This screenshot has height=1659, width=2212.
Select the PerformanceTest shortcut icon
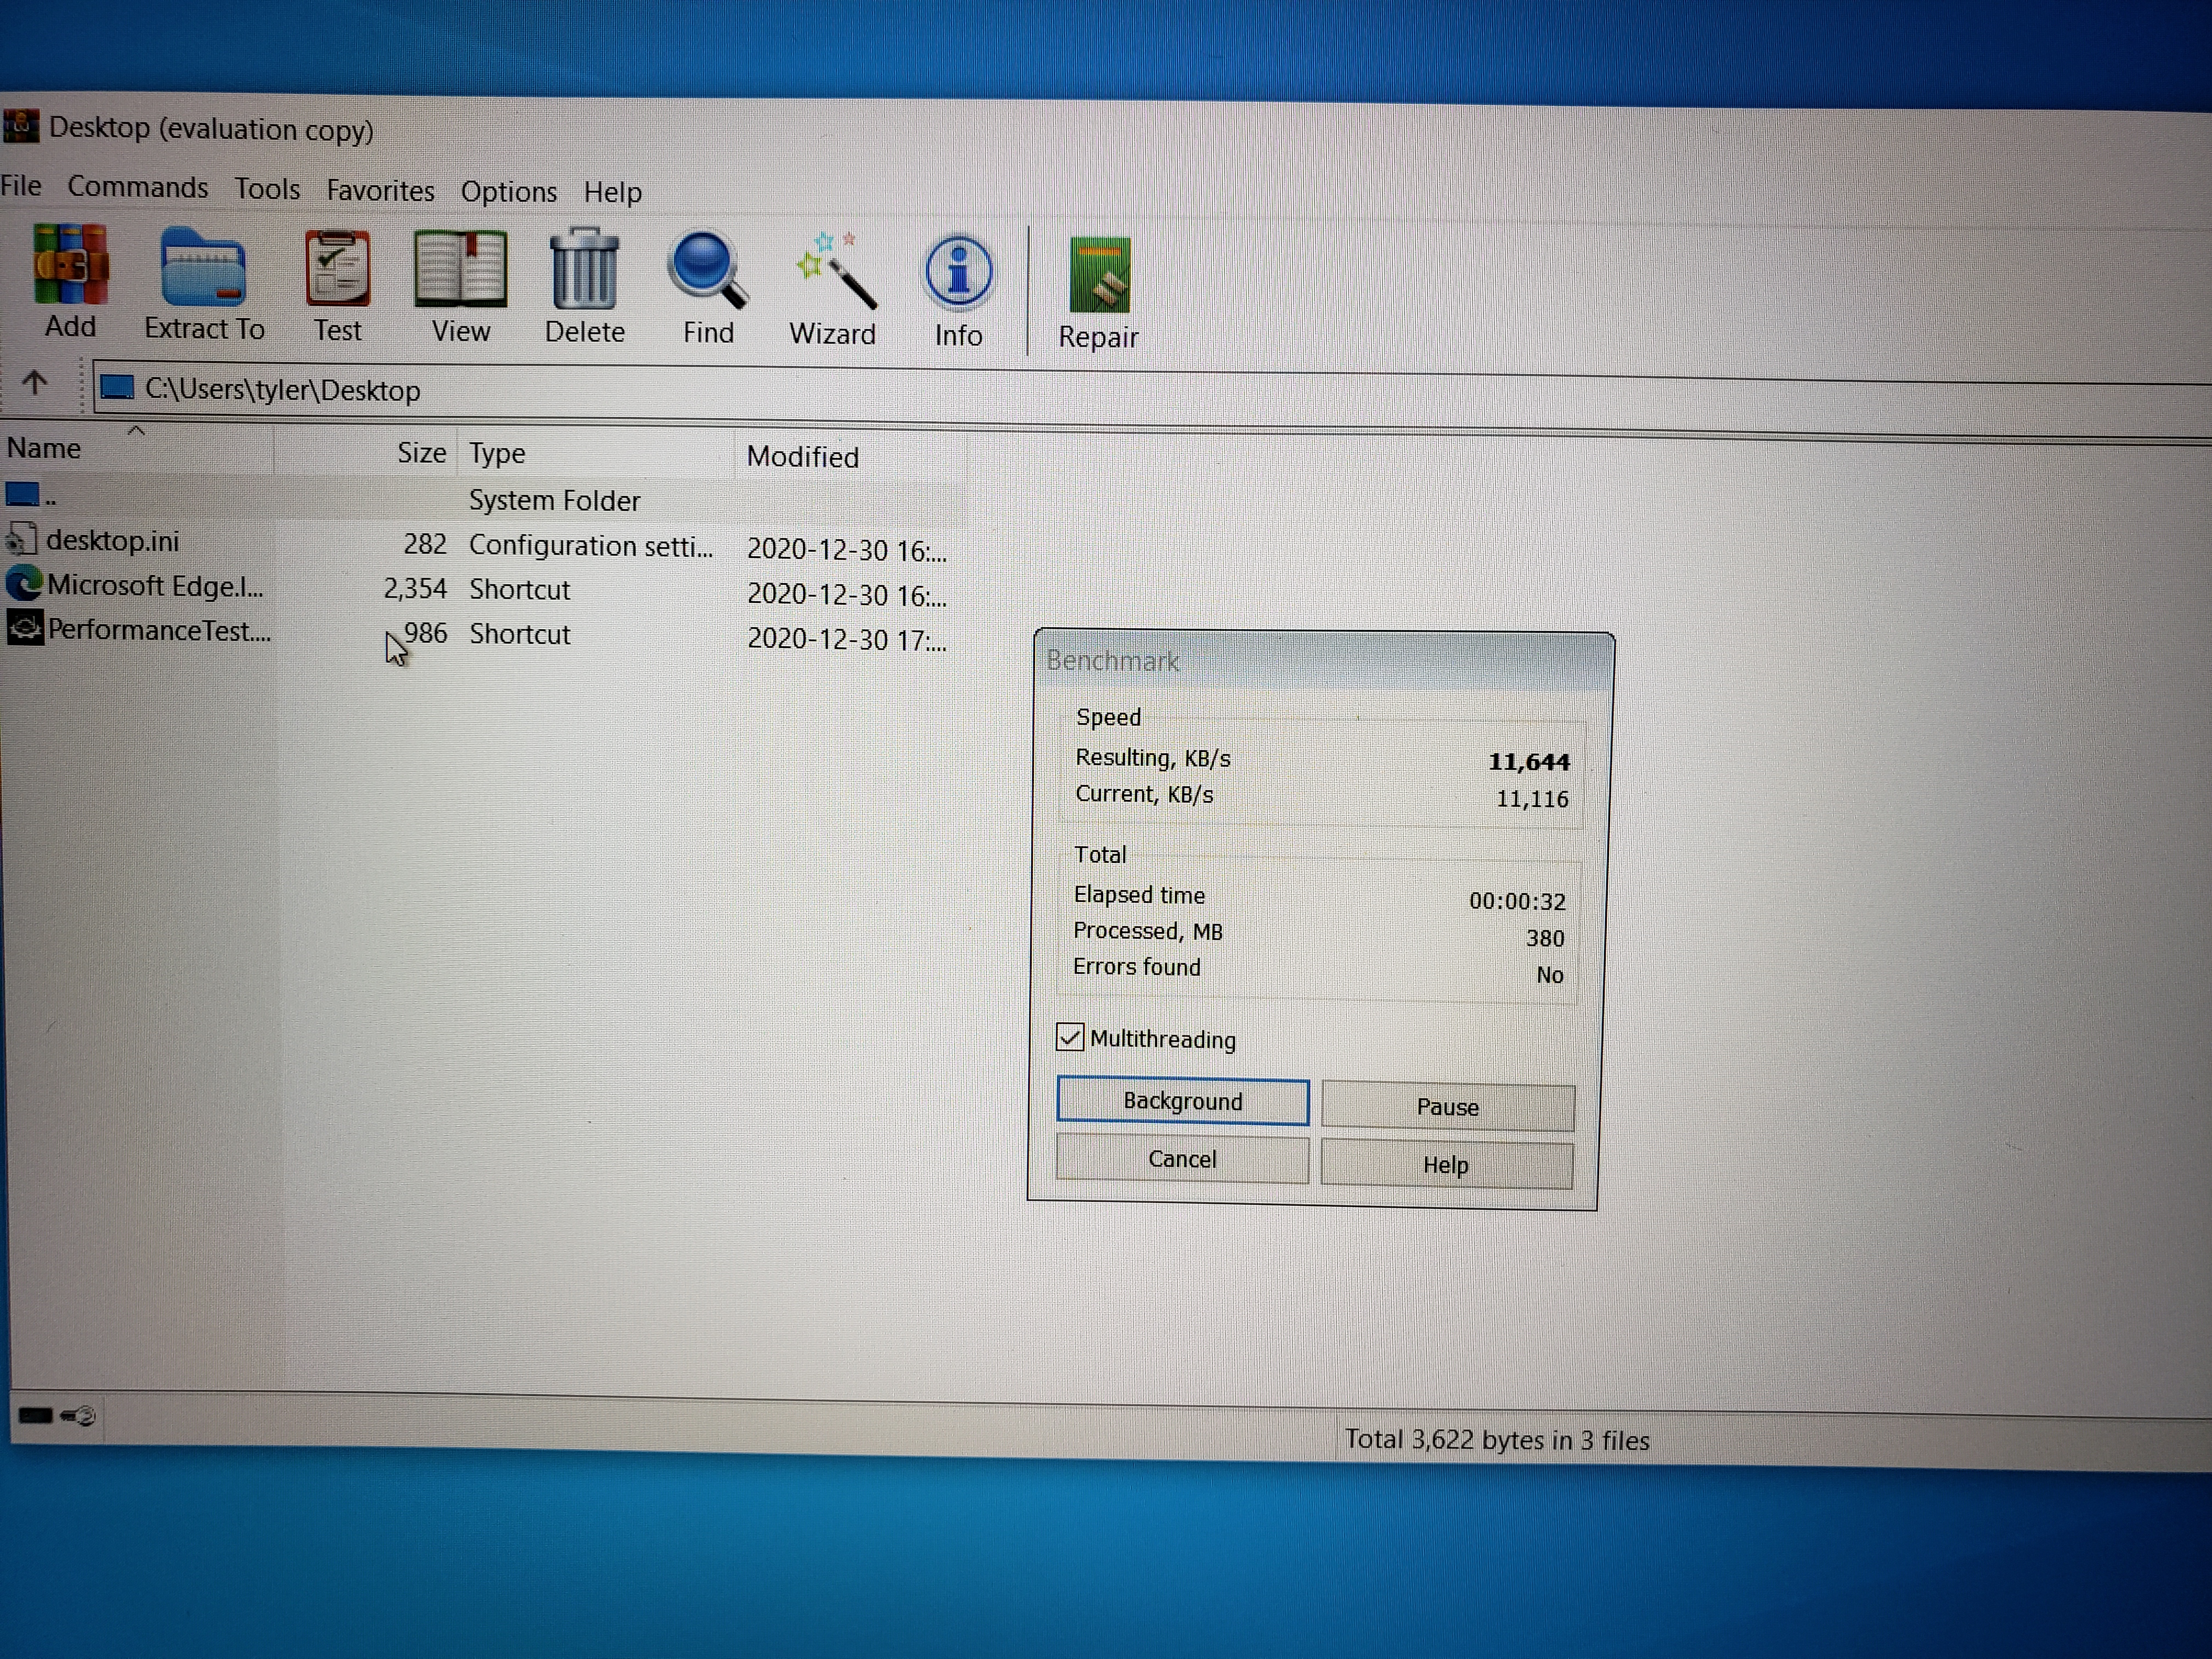tap(25, 628)
